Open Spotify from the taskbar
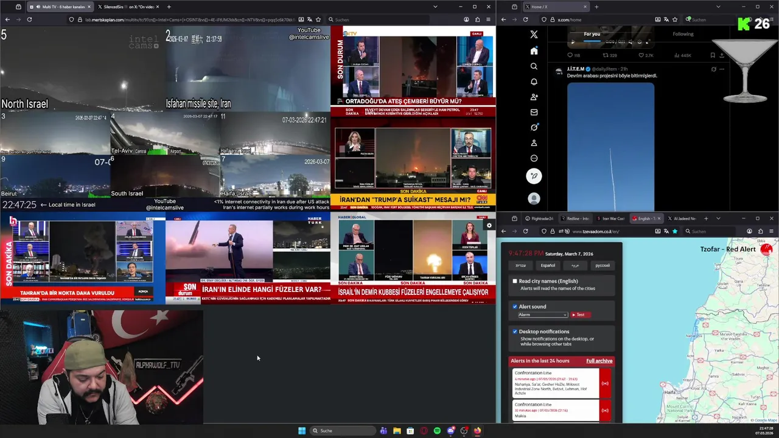The width and height of the screenshot is (779, 438). click(x=437, y=431)
